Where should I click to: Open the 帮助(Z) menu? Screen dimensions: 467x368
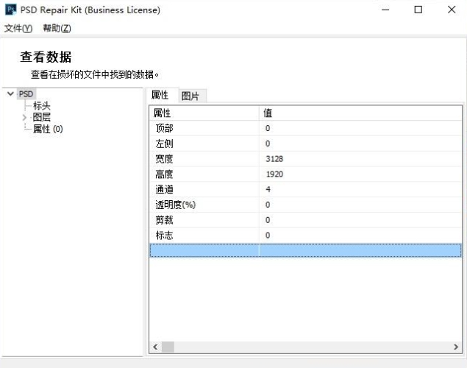(x=57, y=28)
